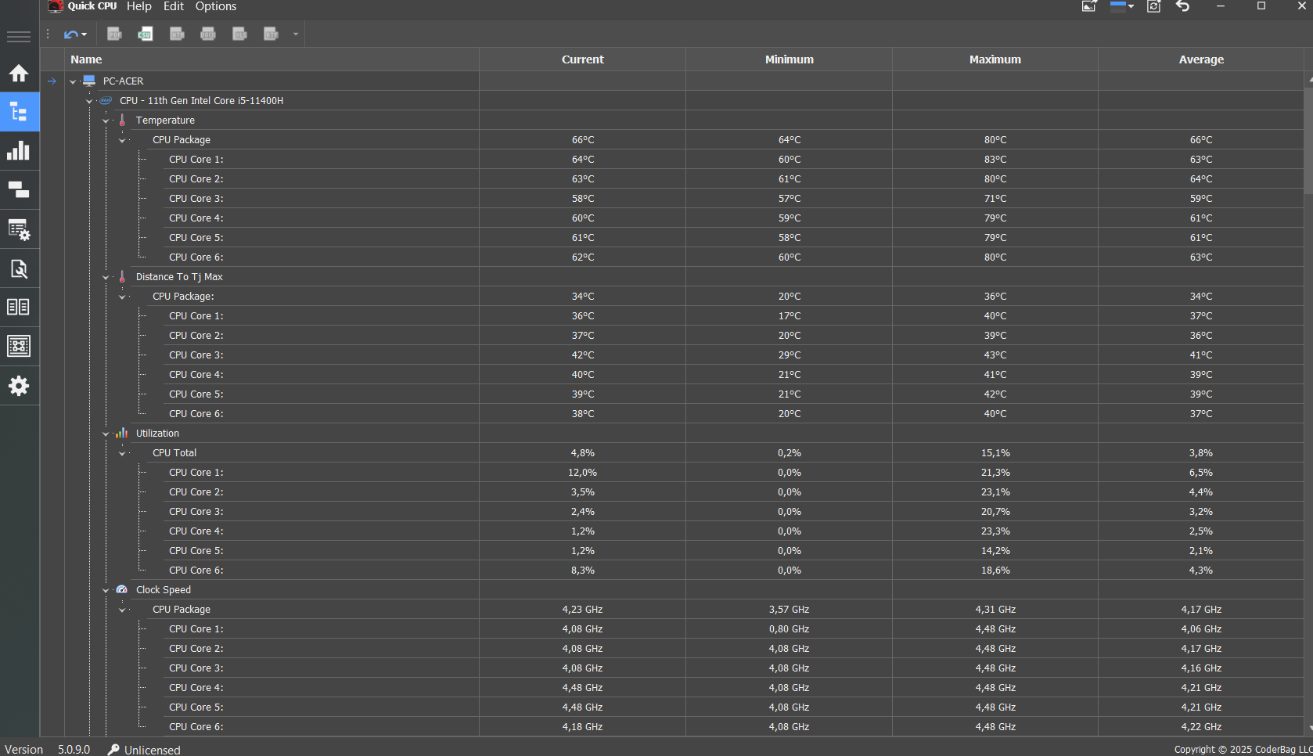The width and height of the screenshot is (1313, 756).
Task: Export data using the PDF toolbar icon
Action: (x=114, y=34)
